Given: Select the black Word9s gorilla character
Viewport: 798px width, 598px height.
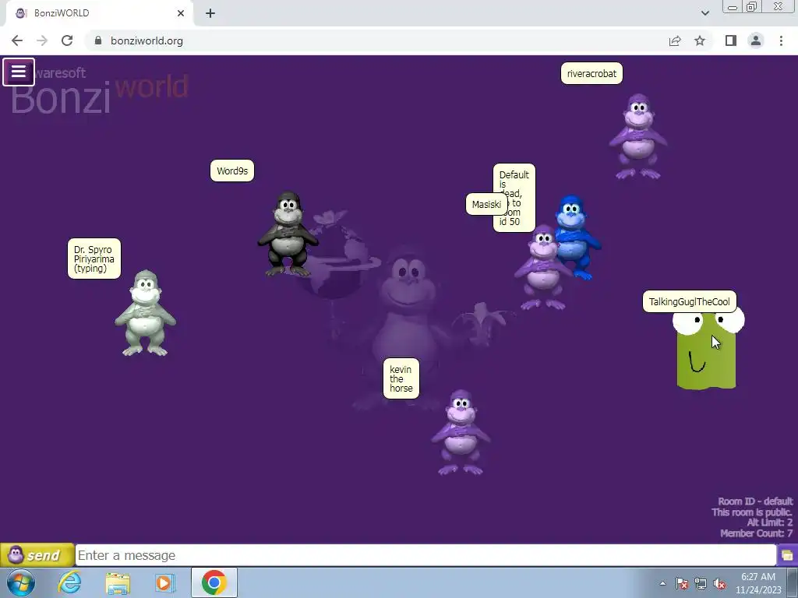Looking at the screenshot, I should (x=288, y=234).
